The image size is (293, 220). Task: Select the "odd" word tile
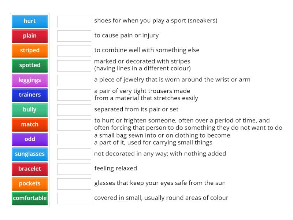click(30, 139)
